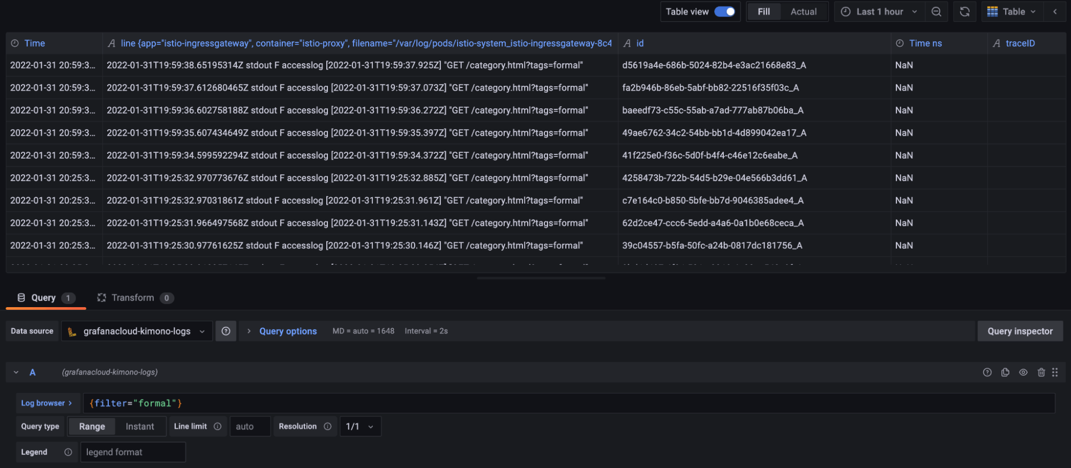Click the zoom out time range icon
Image resolution: width=1071 pixels, height=468 pixels.
click(x=936, y=12)
